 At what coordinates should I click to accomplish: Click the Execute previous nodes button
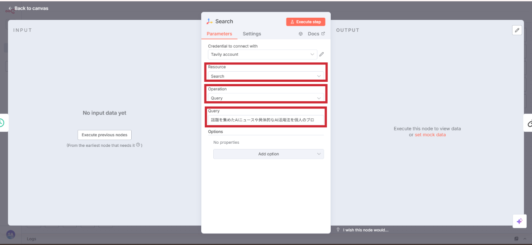pos(104,135)
